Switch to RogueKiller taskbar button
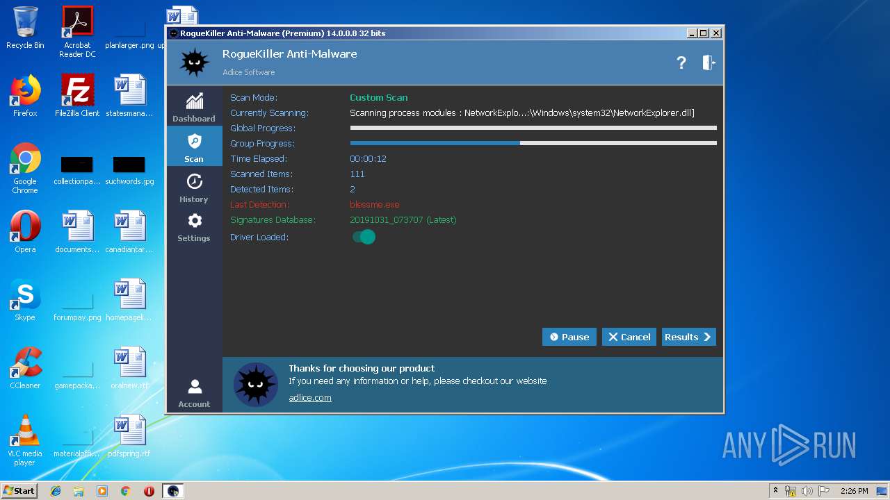This screenshot has width=890, height=500. pyautogui.click(x=173, y=491)
